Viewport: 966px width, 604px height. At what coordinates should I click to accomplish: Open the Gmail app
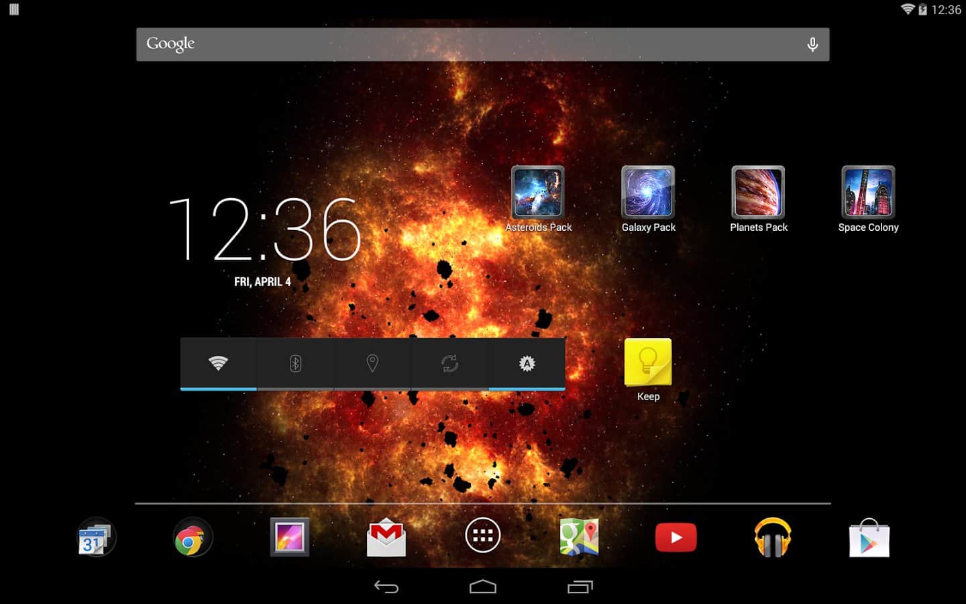386,538
